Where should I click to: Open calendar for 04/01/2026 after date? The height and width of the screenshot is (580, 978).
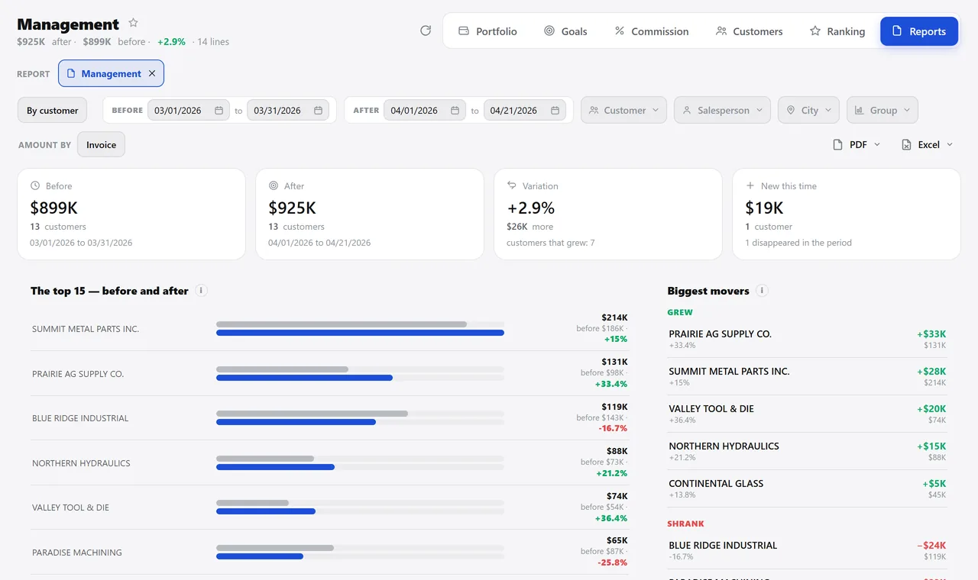click(x=455, y=111)
